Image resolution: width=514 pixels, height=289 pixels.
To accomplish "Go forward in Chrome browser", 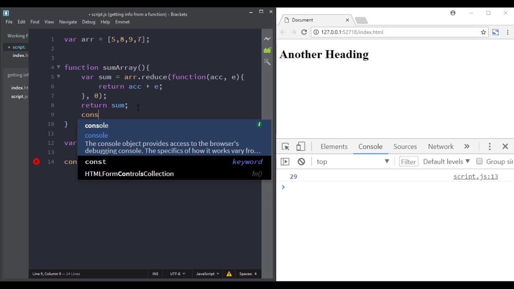I will [x=293, y=32].
